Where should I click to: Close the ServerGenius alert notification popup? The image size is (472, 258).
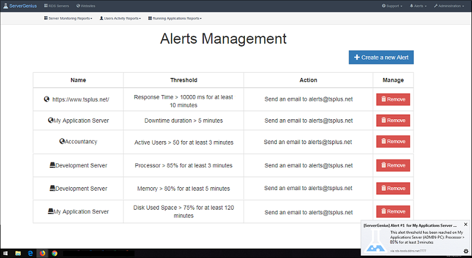click(466, 224)
